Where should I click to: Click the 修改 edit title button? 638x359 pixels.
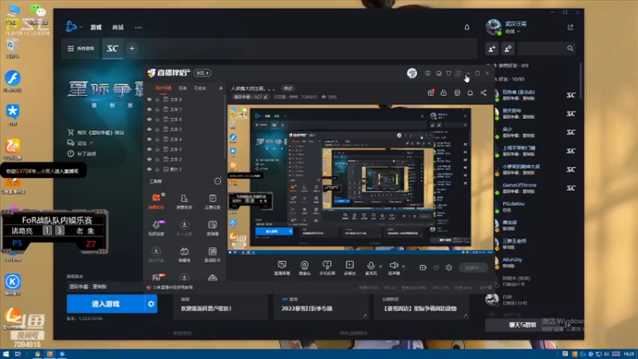288,89
